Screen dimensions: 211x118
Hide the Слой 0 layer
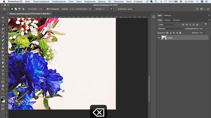tap(159, 38)
